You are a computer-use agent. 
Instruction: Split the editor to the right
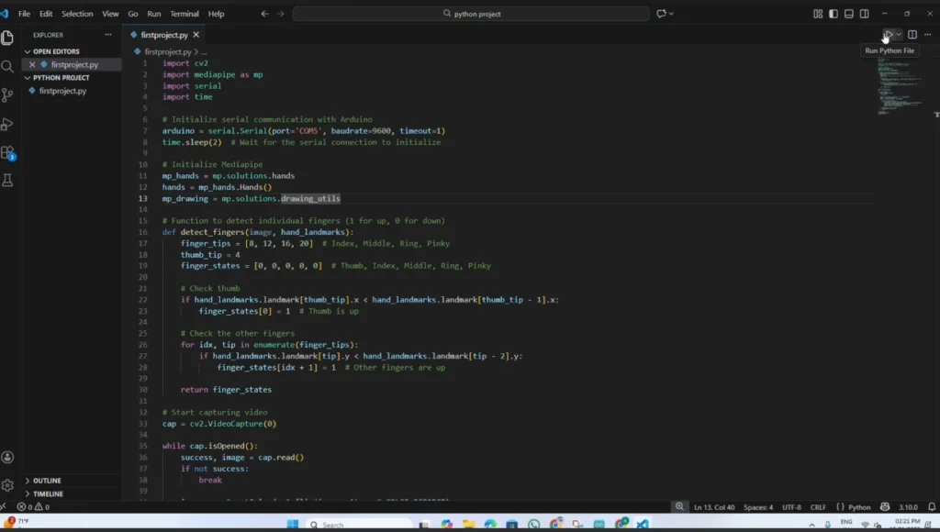click(912, 35)
